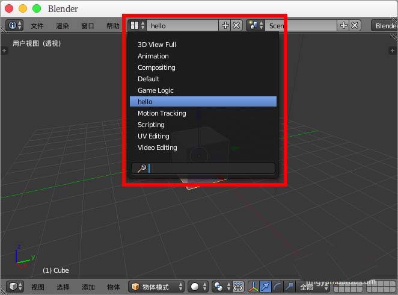
Task: Open the 添加 menu in 3D view
Action: click(x=88, y=287)
